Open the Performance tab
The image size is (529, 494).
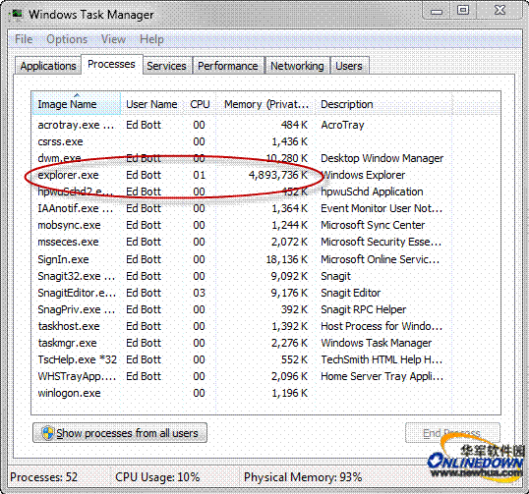(x=228, y=66)
